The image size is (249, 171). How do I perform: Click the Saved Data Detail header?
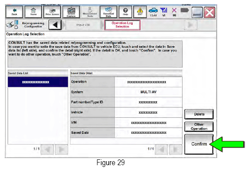[126, 73]
